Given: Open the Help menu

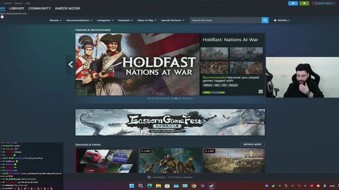Looking at the screenshot, I should [28, 3].
